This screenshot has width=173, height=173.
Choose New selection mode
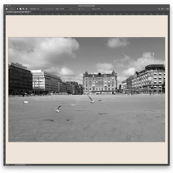coord(17,9)
